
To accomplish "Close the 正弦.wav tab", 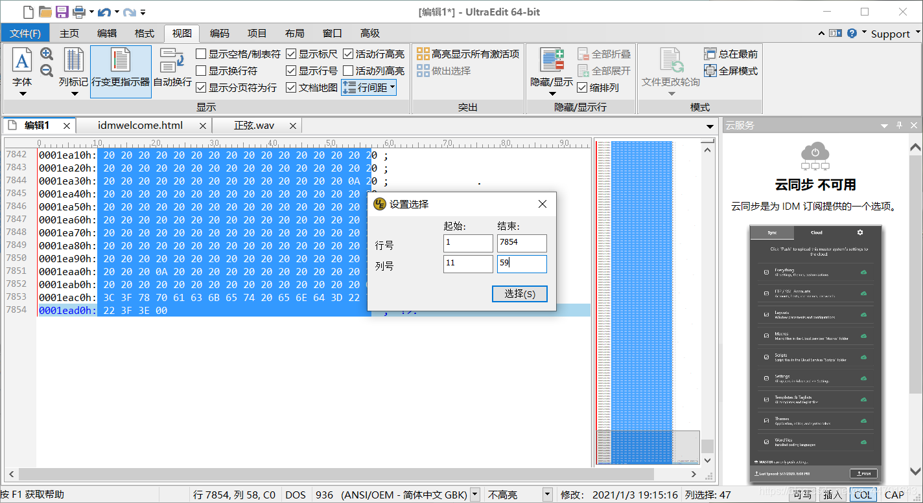I will click(293, 126).
